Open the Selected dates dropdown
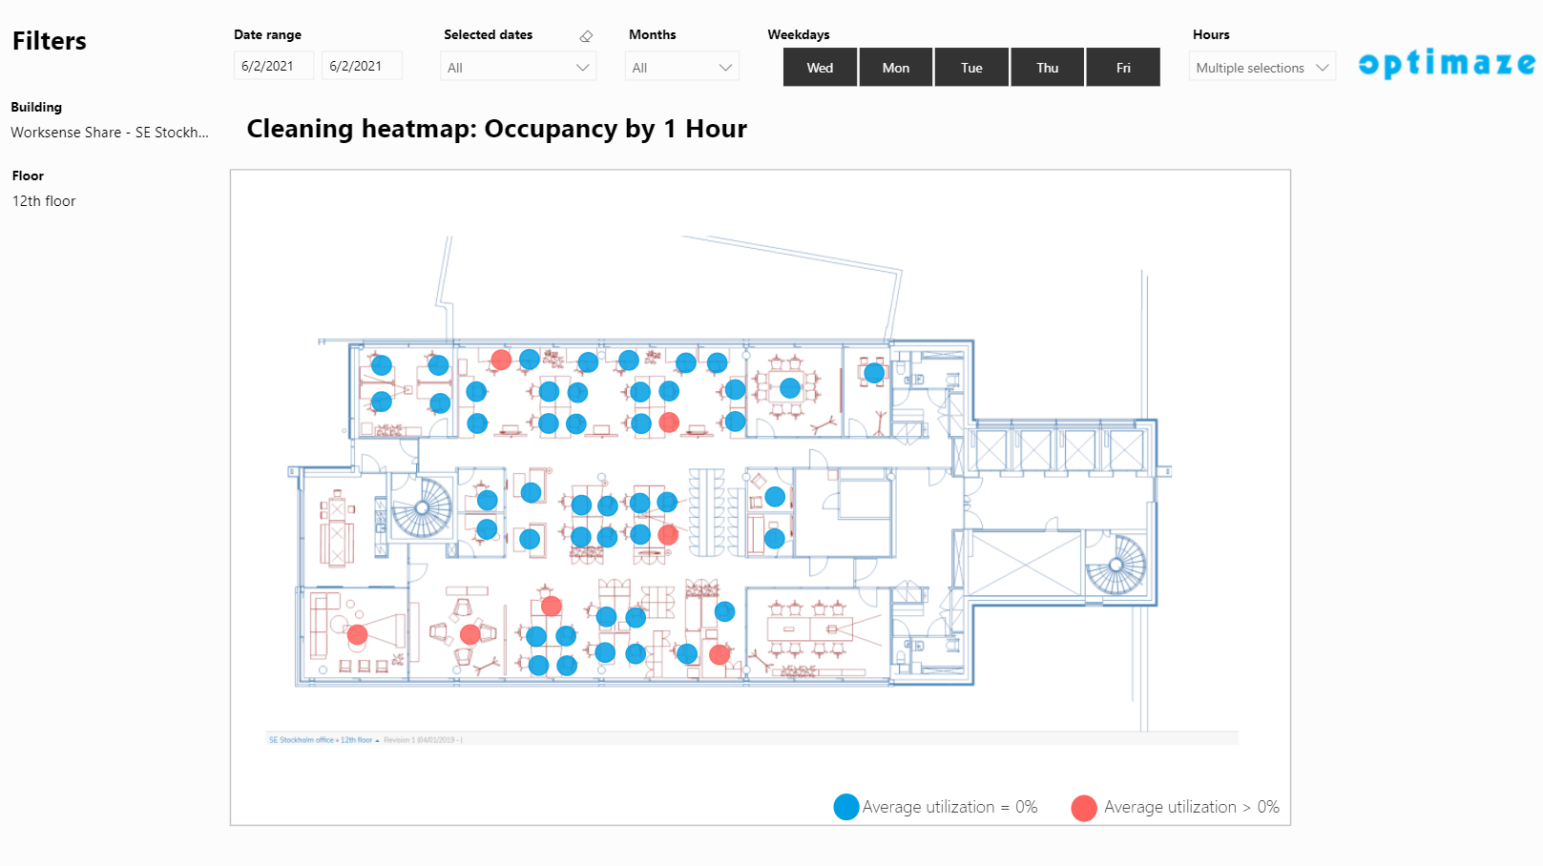 [518, 68]
